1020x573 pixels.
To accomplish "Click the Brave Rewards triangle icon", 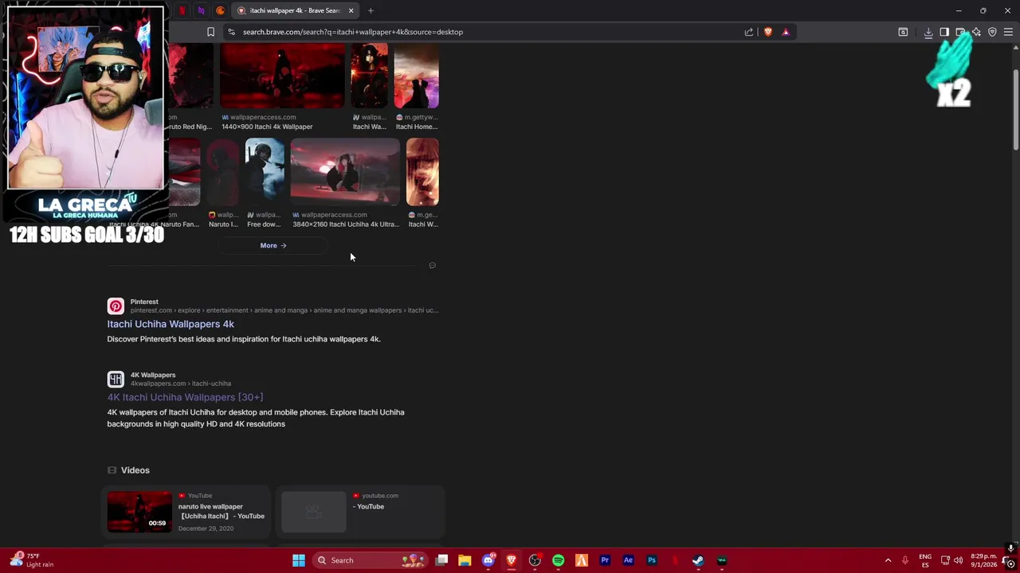I will [x=786, y=32].
